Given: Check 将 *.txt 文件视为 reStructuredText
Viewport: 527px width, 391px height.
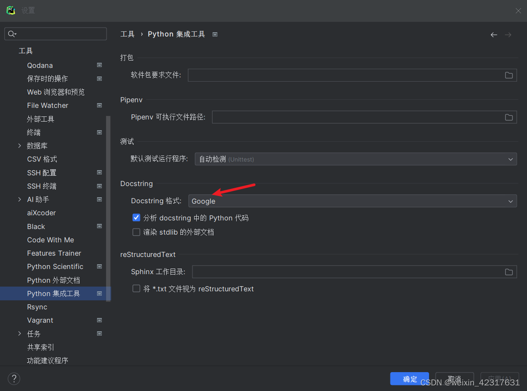Looking at the screenshot, I should pyautogui.click(x=136, y=288).
